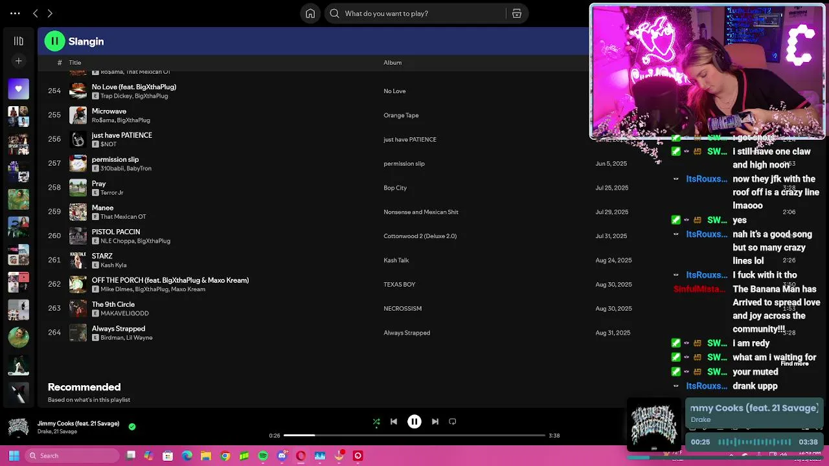This screenshot has height=466, width=829.
Task: Click album art for 'STARZ' row
Action: coord(78,260)
